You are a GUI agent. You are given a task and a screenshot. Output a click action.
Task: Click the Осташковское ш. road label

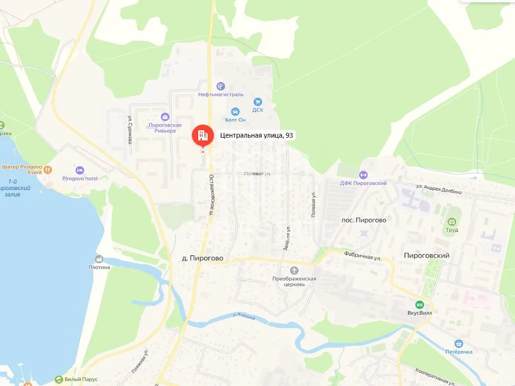(212, 195)
